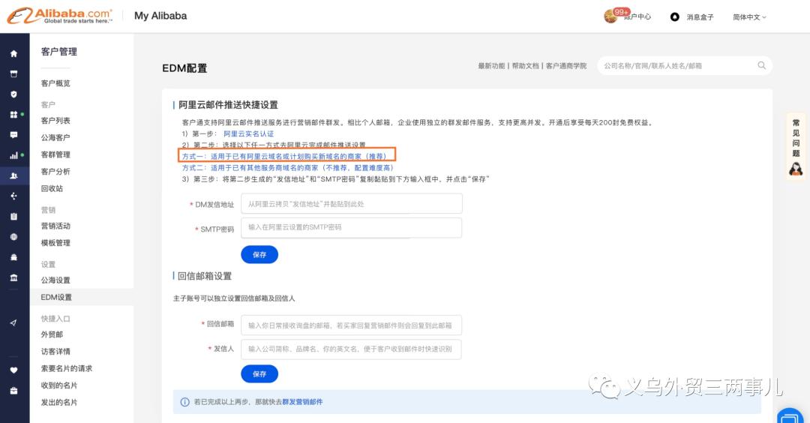810x423 pixels.
Task: Open the bank building sidebar icon
Action: pos(14,277)
